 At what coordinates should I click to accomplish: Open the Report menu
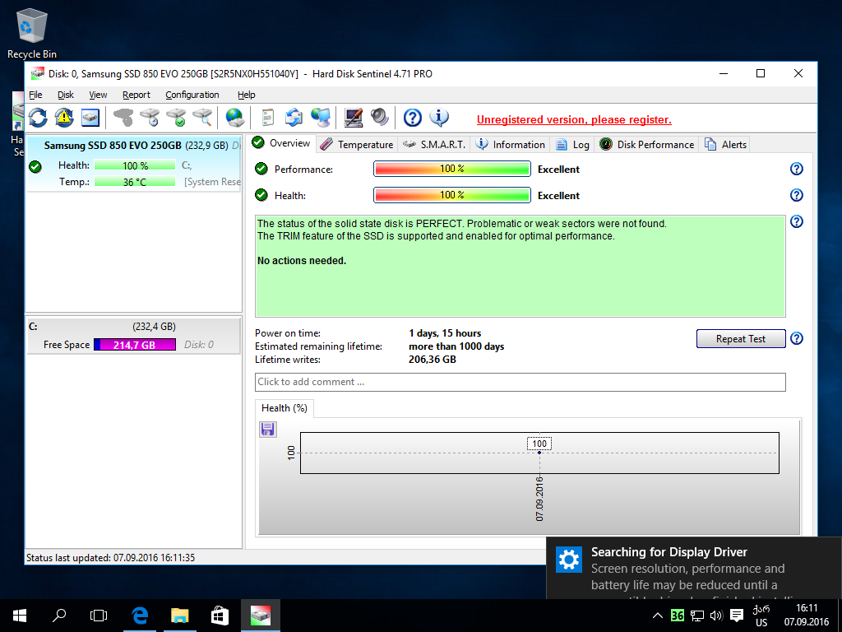136,95
